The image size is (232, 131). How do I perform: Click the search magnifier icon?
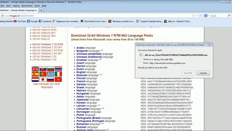[229, 16]
